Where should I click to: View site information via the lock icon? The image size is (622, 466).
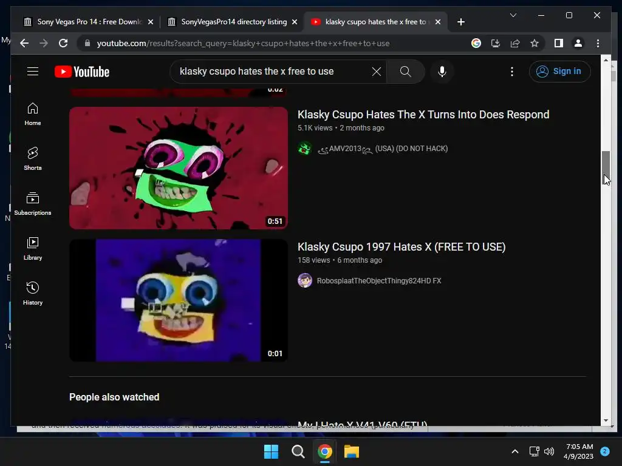pos(87,43)
